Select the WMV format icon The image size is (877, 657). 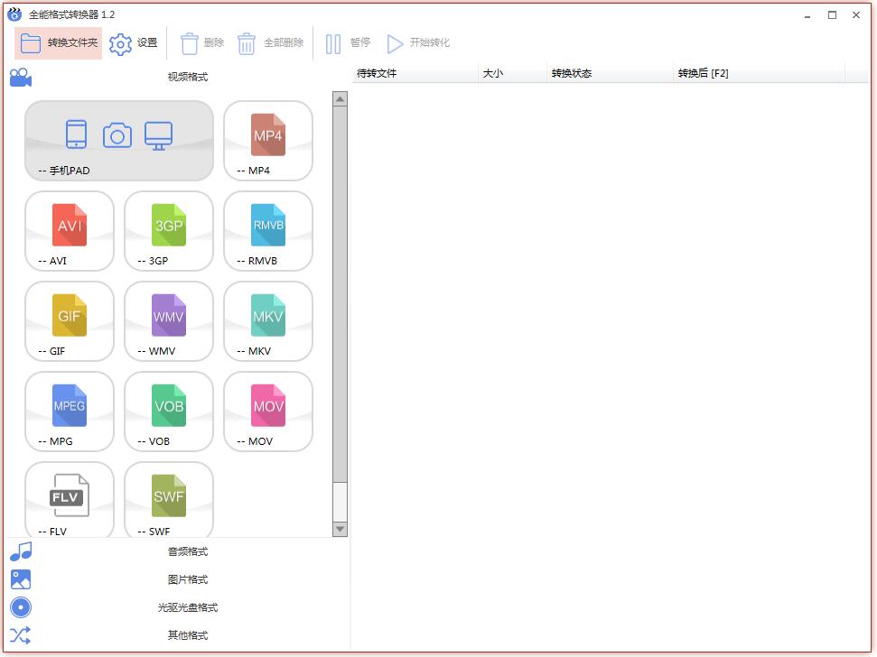[169, 320]
